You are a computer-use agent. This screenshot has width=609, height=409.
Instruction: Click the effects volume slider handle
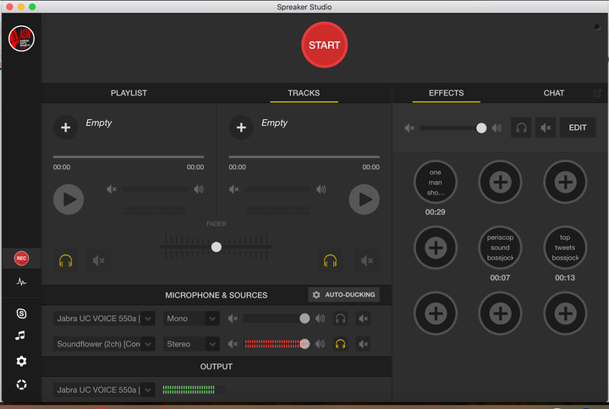point(481,128)
